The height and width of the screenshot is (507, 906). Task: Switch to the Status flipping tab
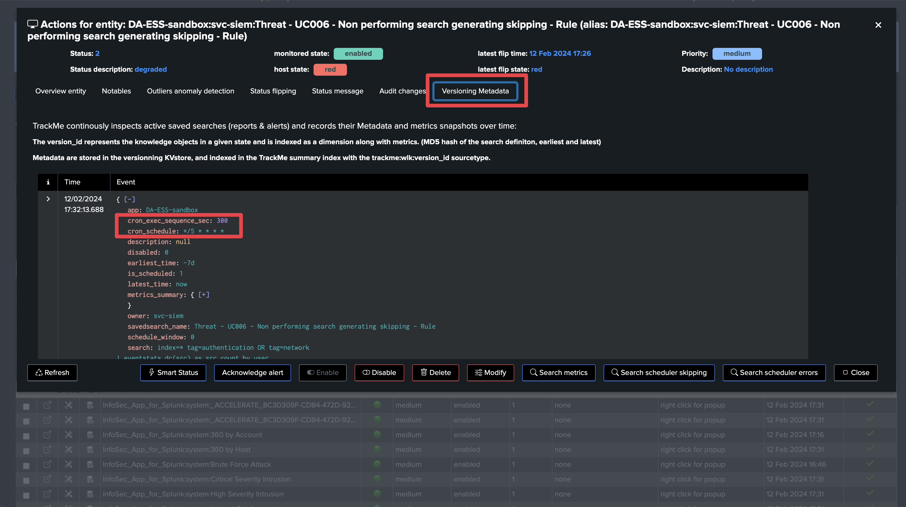pyautogui.click(x=273, y=91)
